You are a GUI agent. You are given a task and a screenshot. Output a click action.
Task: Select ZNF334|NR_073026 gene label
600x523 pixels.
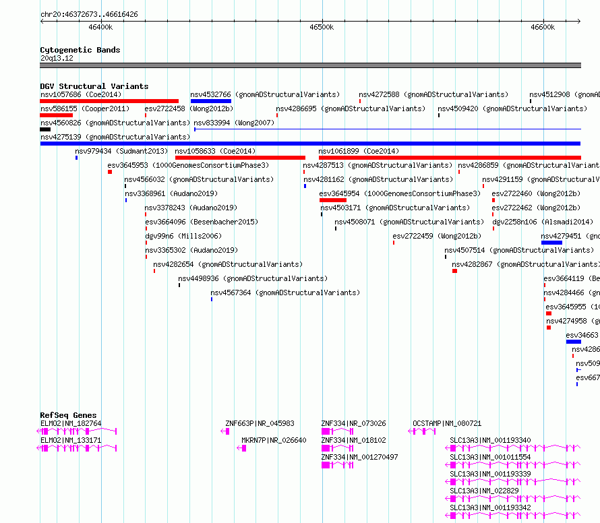(353, 423)
